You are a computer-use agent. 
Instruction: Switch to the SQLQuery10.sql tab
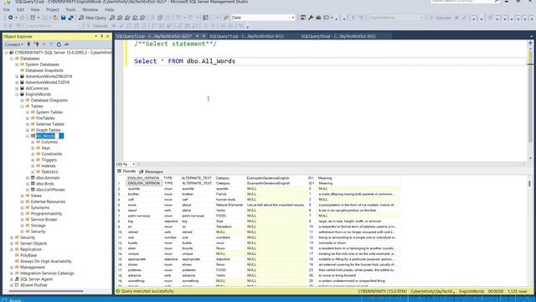[x=338, y=36]
